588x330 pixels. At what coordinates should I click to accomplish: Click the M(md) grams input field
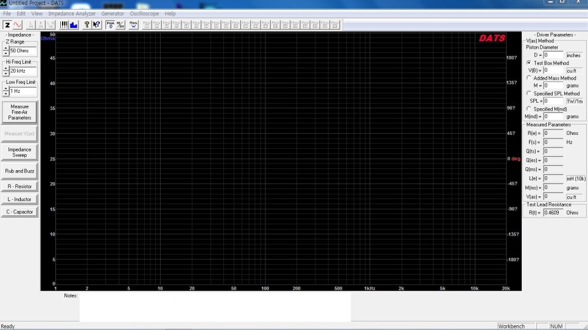(553, 117)
